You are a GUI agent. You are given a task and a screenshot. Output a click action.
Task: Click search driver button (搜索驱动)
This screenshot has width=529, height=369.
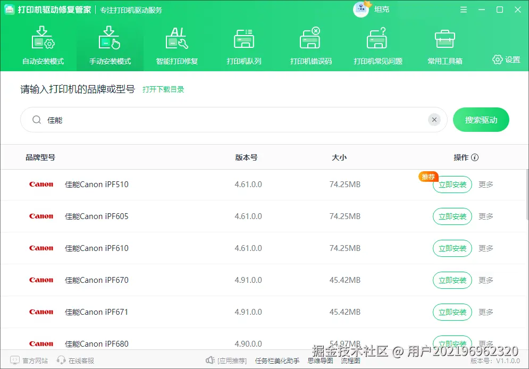click(481, 120)
